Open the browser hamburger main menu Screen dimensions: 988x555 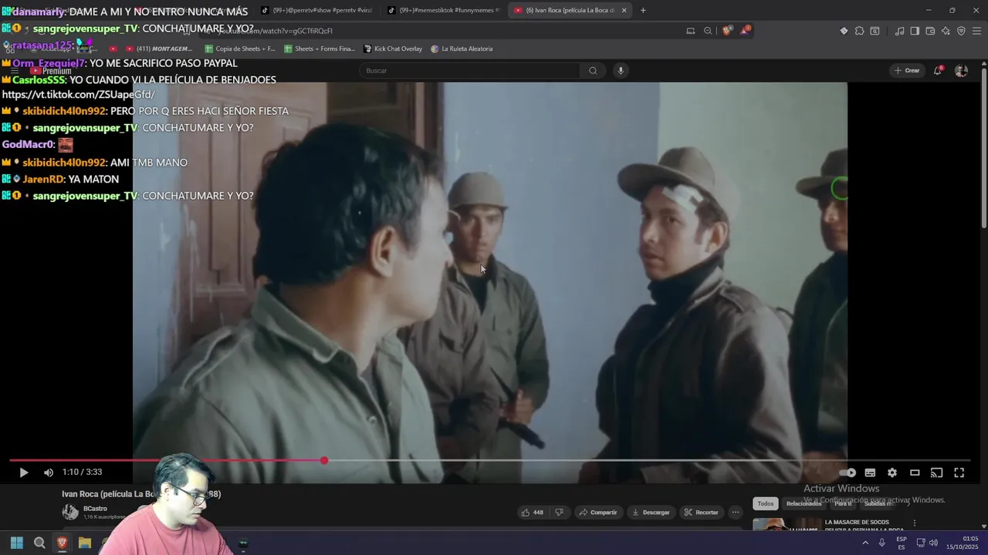coord(976,31)
